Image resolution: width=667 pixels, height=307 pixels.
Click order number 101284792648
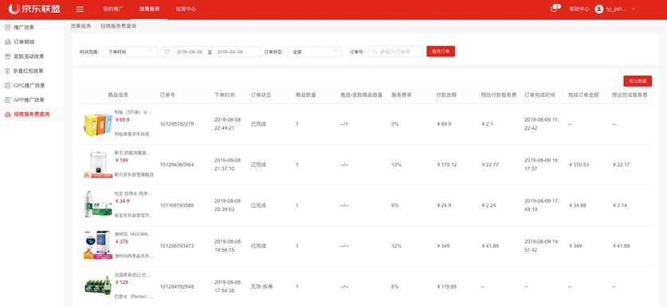pos(177,286)
